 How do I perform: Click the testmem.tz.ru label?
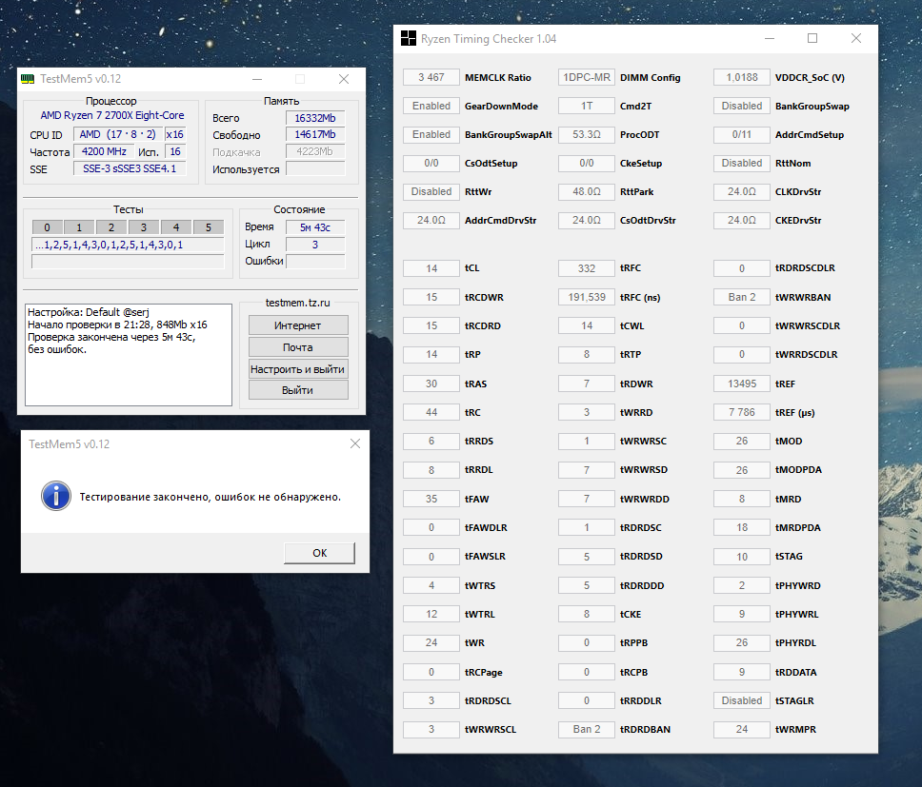297,303
